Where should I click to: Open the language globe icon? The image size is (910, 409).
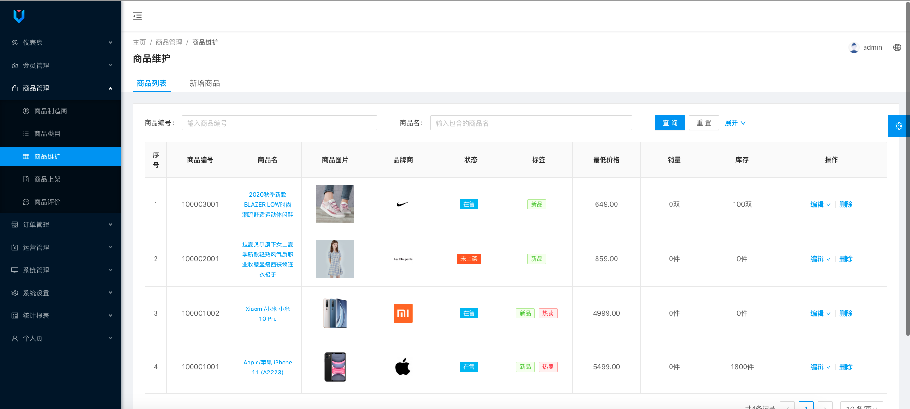pyautogui.click(x=897, y=47)
